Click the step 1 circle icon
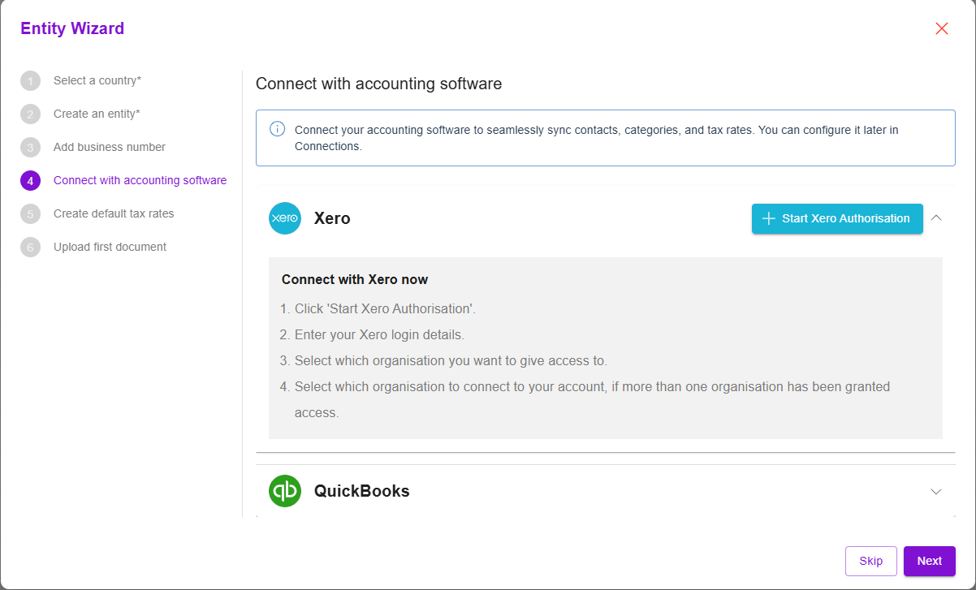Viewport: 976px width, 590px height. (x=30, y=80)
